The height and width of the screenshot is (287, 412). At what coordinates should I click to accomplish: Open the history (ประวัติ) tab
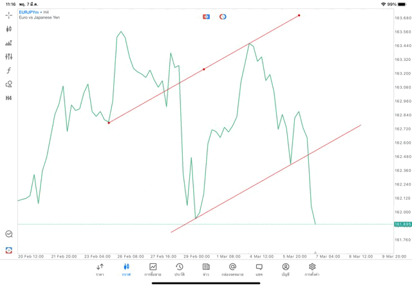[x=180, y=270]
